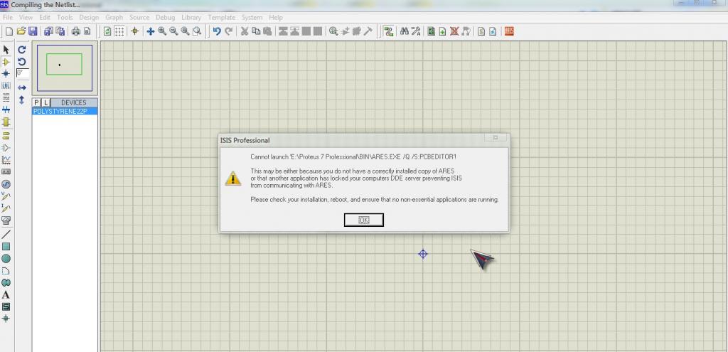This screenshot has width=728, height=352.
Task: Select the 2D circle drawing tool
Action: [6, 258]
